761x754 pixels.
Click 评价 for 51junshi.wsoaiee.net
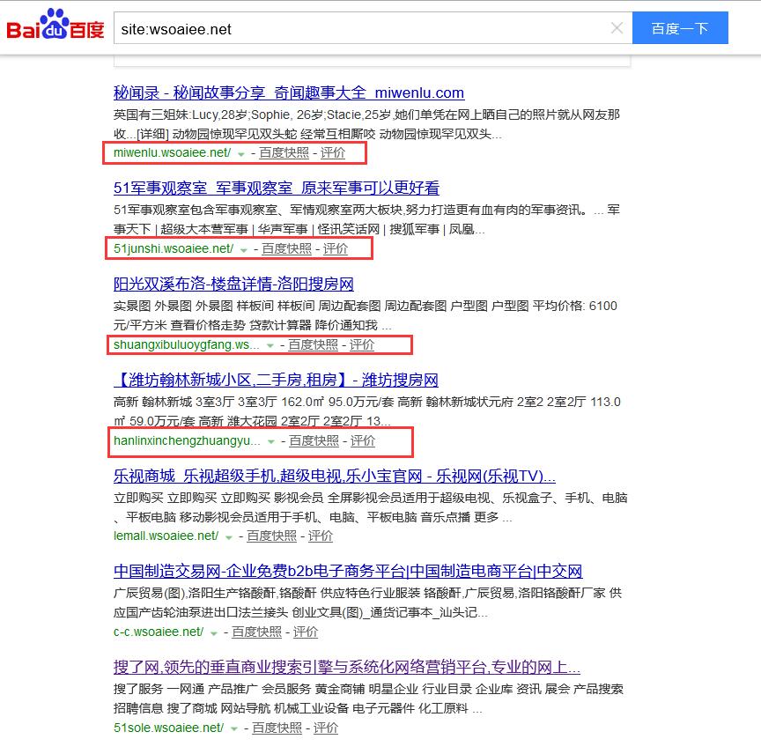coord(336,248)
